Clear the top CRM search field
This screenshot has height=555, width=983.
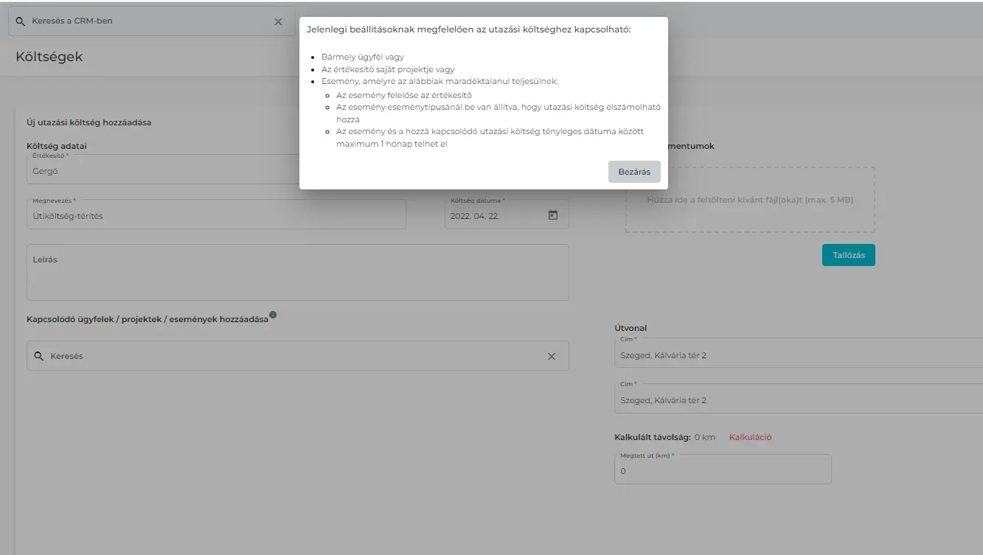(278, 21)
